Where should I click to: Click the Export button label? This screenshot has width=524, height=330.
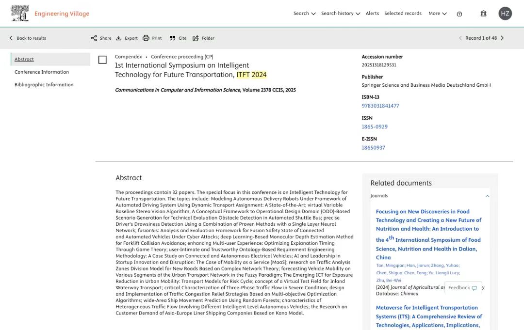point(131,38)
